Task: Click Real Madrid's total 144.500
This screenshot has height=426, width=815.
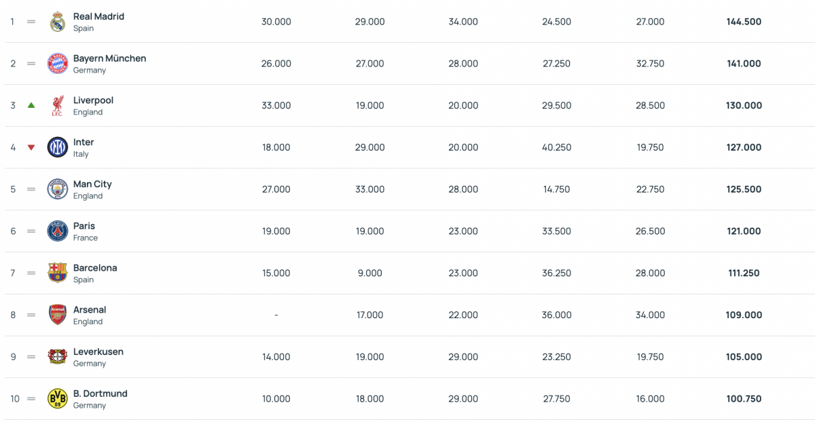Action: (x=744, y=22)
